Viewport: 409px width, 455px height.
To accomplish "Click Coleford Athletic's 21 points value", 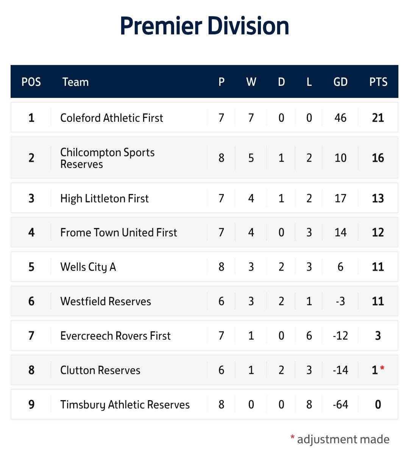I will [378, 118].
